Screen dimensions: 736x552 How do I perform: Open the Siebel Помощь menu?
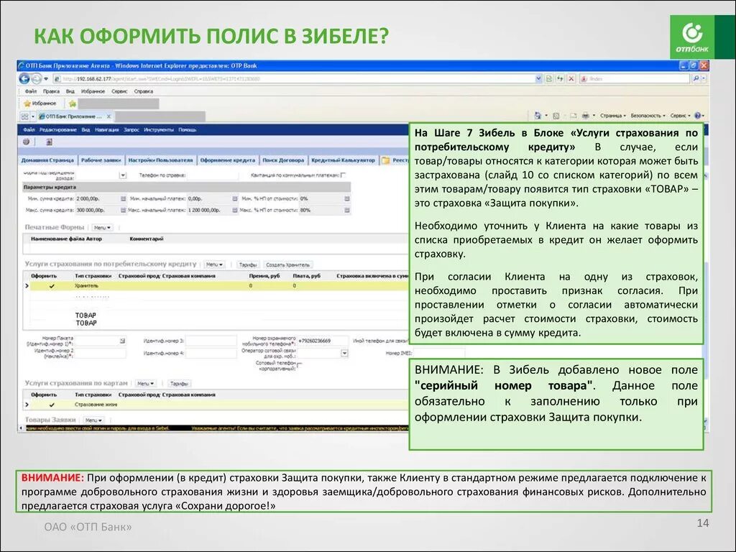188,129
